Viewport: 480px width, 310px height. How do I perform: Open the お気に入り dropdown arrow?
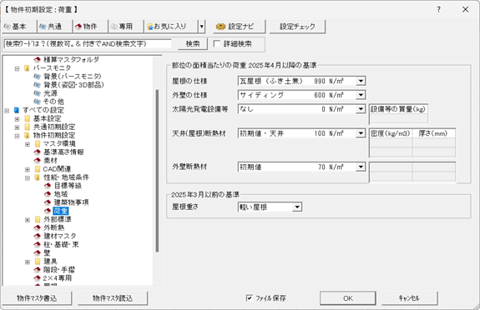(x=201, y=27)
